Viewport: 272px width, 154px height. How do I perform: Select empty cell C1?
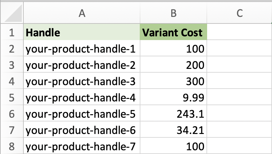tap(240, 32)
